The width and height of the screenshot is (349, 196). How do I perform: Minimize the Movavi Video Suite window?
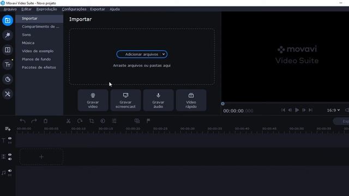tap(341, 3)
